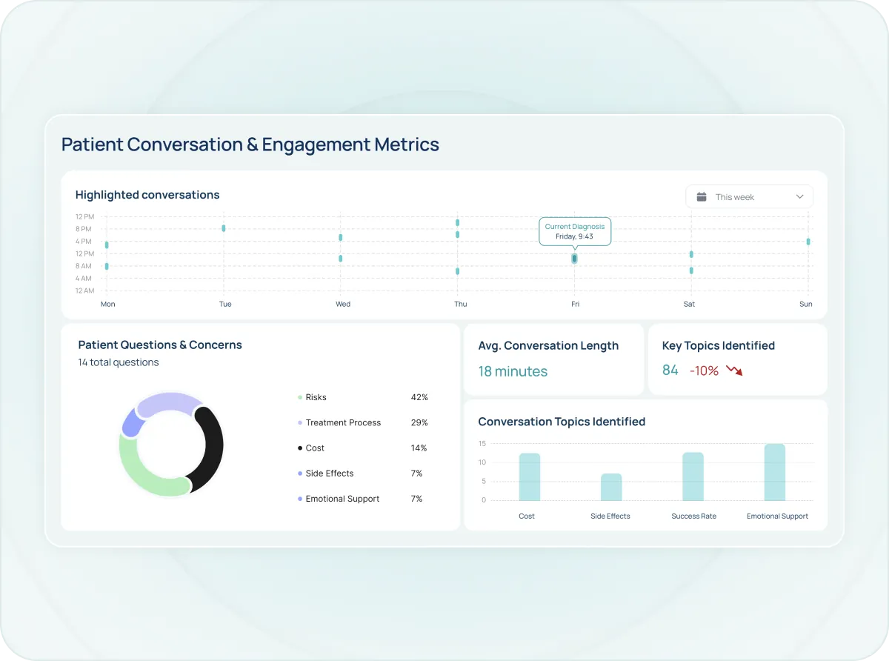Click the 7% value beside Emotional Support legend

point(416,499)
